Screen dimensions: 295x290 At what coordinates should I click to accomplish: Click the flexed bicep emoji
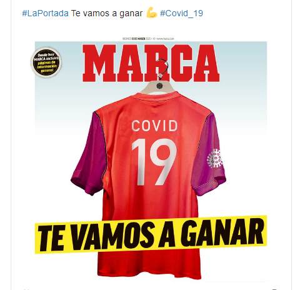(x=151, y=12)
